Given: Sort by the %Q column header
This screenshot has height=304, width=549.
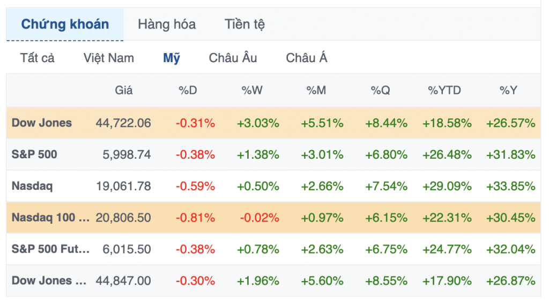Looking at the screenshot, I should 381,90.
